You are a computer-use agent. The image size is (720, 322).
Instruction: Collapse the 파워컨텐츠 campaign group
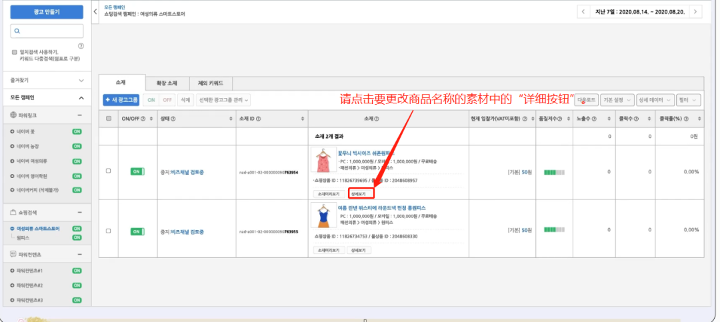(x=79, y=254)
